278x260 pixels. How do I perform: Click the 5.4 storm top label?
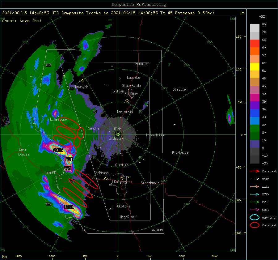coord(67,168)
